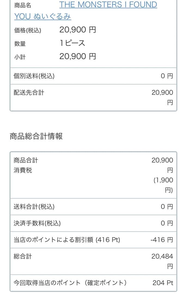Click the 数量 label
This screenshot has width=185, height=294.
click(x=20, y=44)
